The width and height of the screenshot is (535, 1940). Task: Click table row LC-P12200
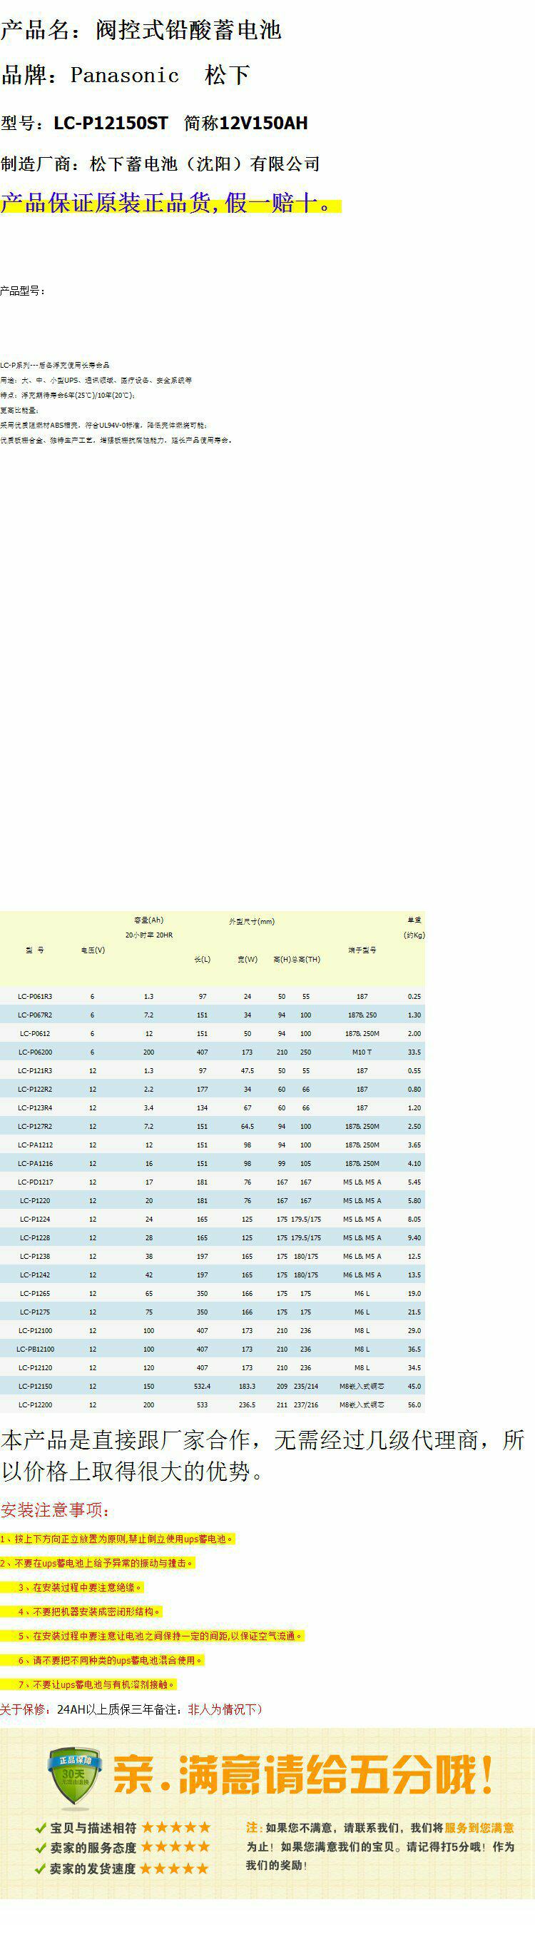[212, 1404]
